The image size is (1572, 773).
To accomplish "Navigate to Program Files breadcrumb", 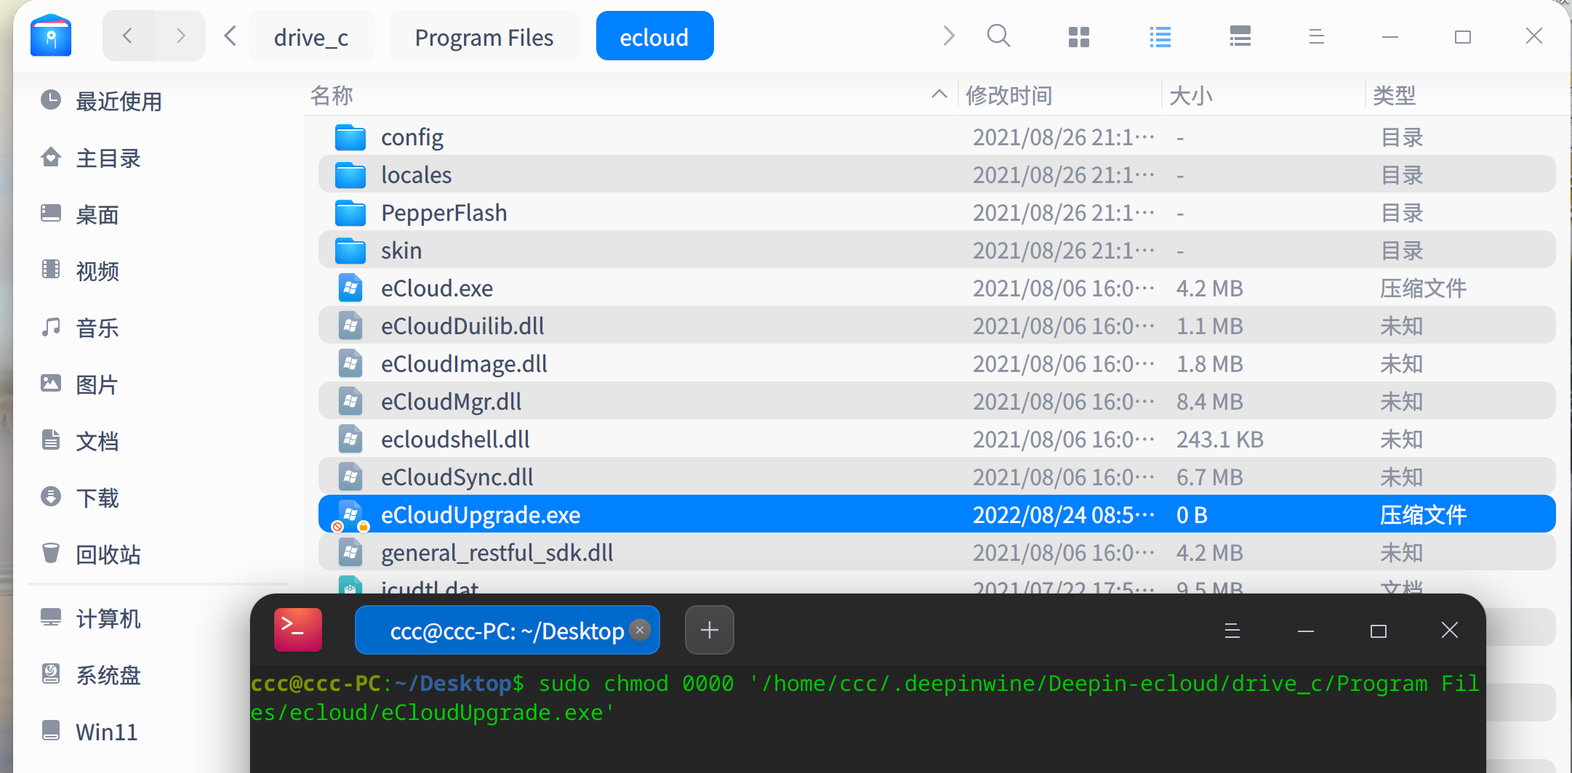I will point(484,36).
